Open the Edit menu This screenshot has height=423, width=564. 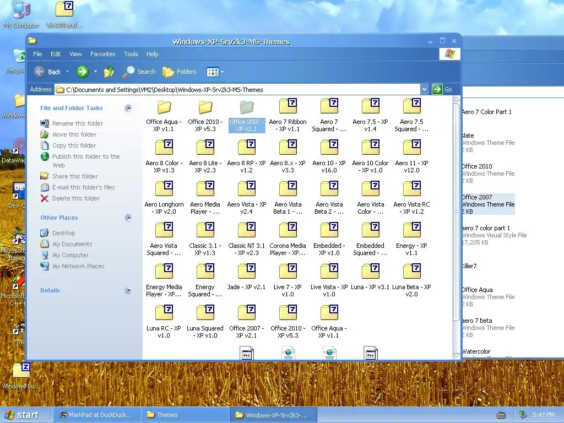(56, 54)
